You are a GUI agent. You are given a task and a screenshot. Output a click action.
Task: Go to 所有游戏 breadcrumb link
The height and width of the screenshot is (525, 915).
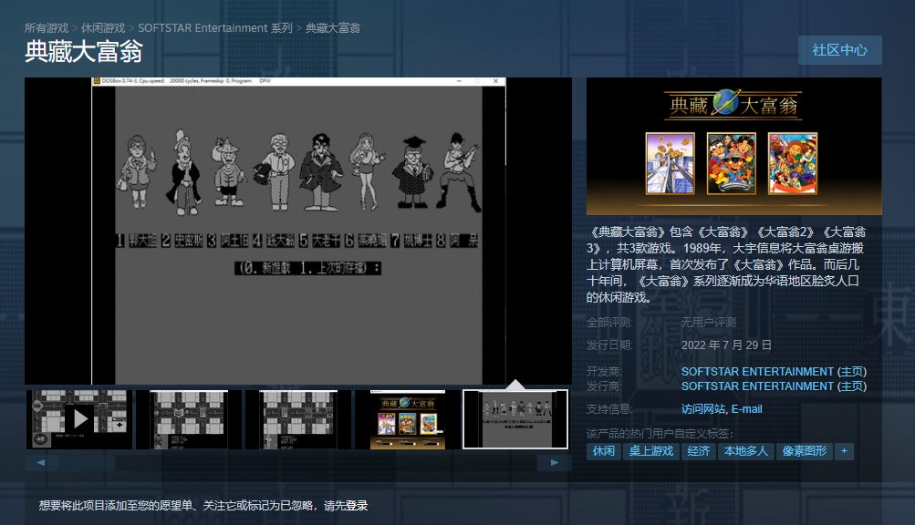tap(47, 28)
